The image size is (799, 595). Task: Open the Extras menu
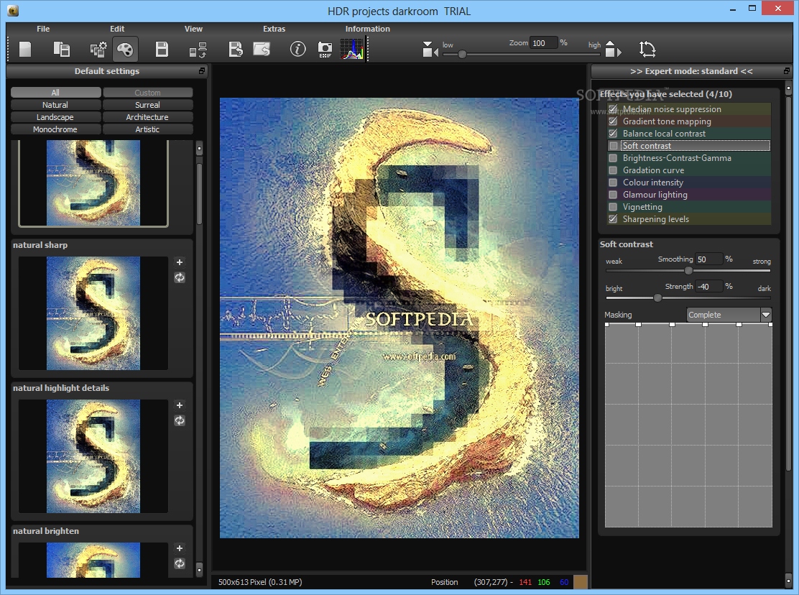click(274, 29)
